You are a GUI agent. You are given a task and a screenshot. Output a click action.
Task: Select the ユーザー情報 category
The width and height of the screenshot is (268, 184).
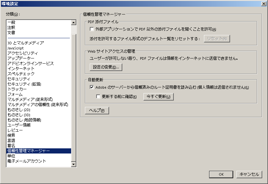[39, 125]
